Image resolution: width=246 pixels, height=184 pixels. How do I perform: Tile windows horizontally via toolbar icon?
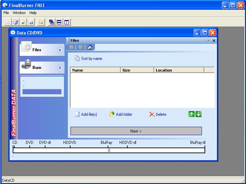tap(59, 22)
